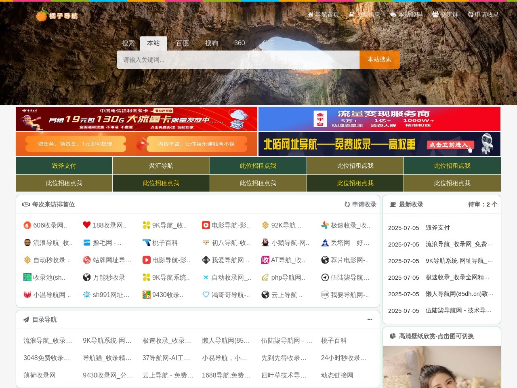Select the 360 search tab
517x388 pixels.
pyautogui.click(x=240, y=43)
